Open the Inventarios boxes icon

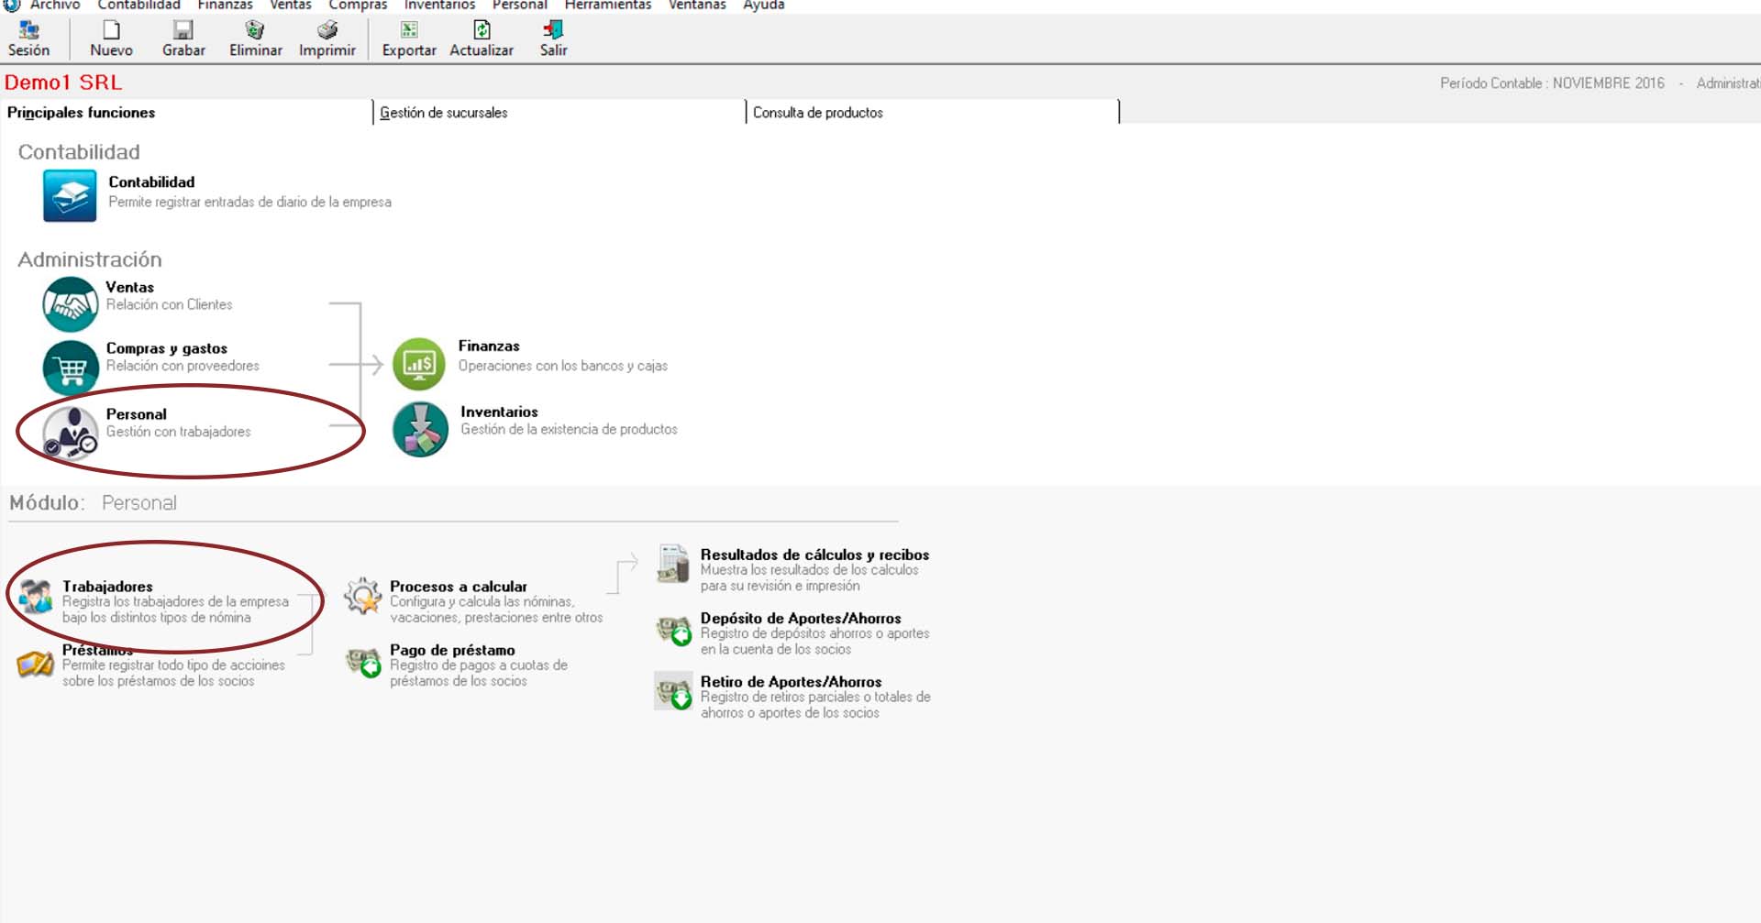tap(420, 429)
